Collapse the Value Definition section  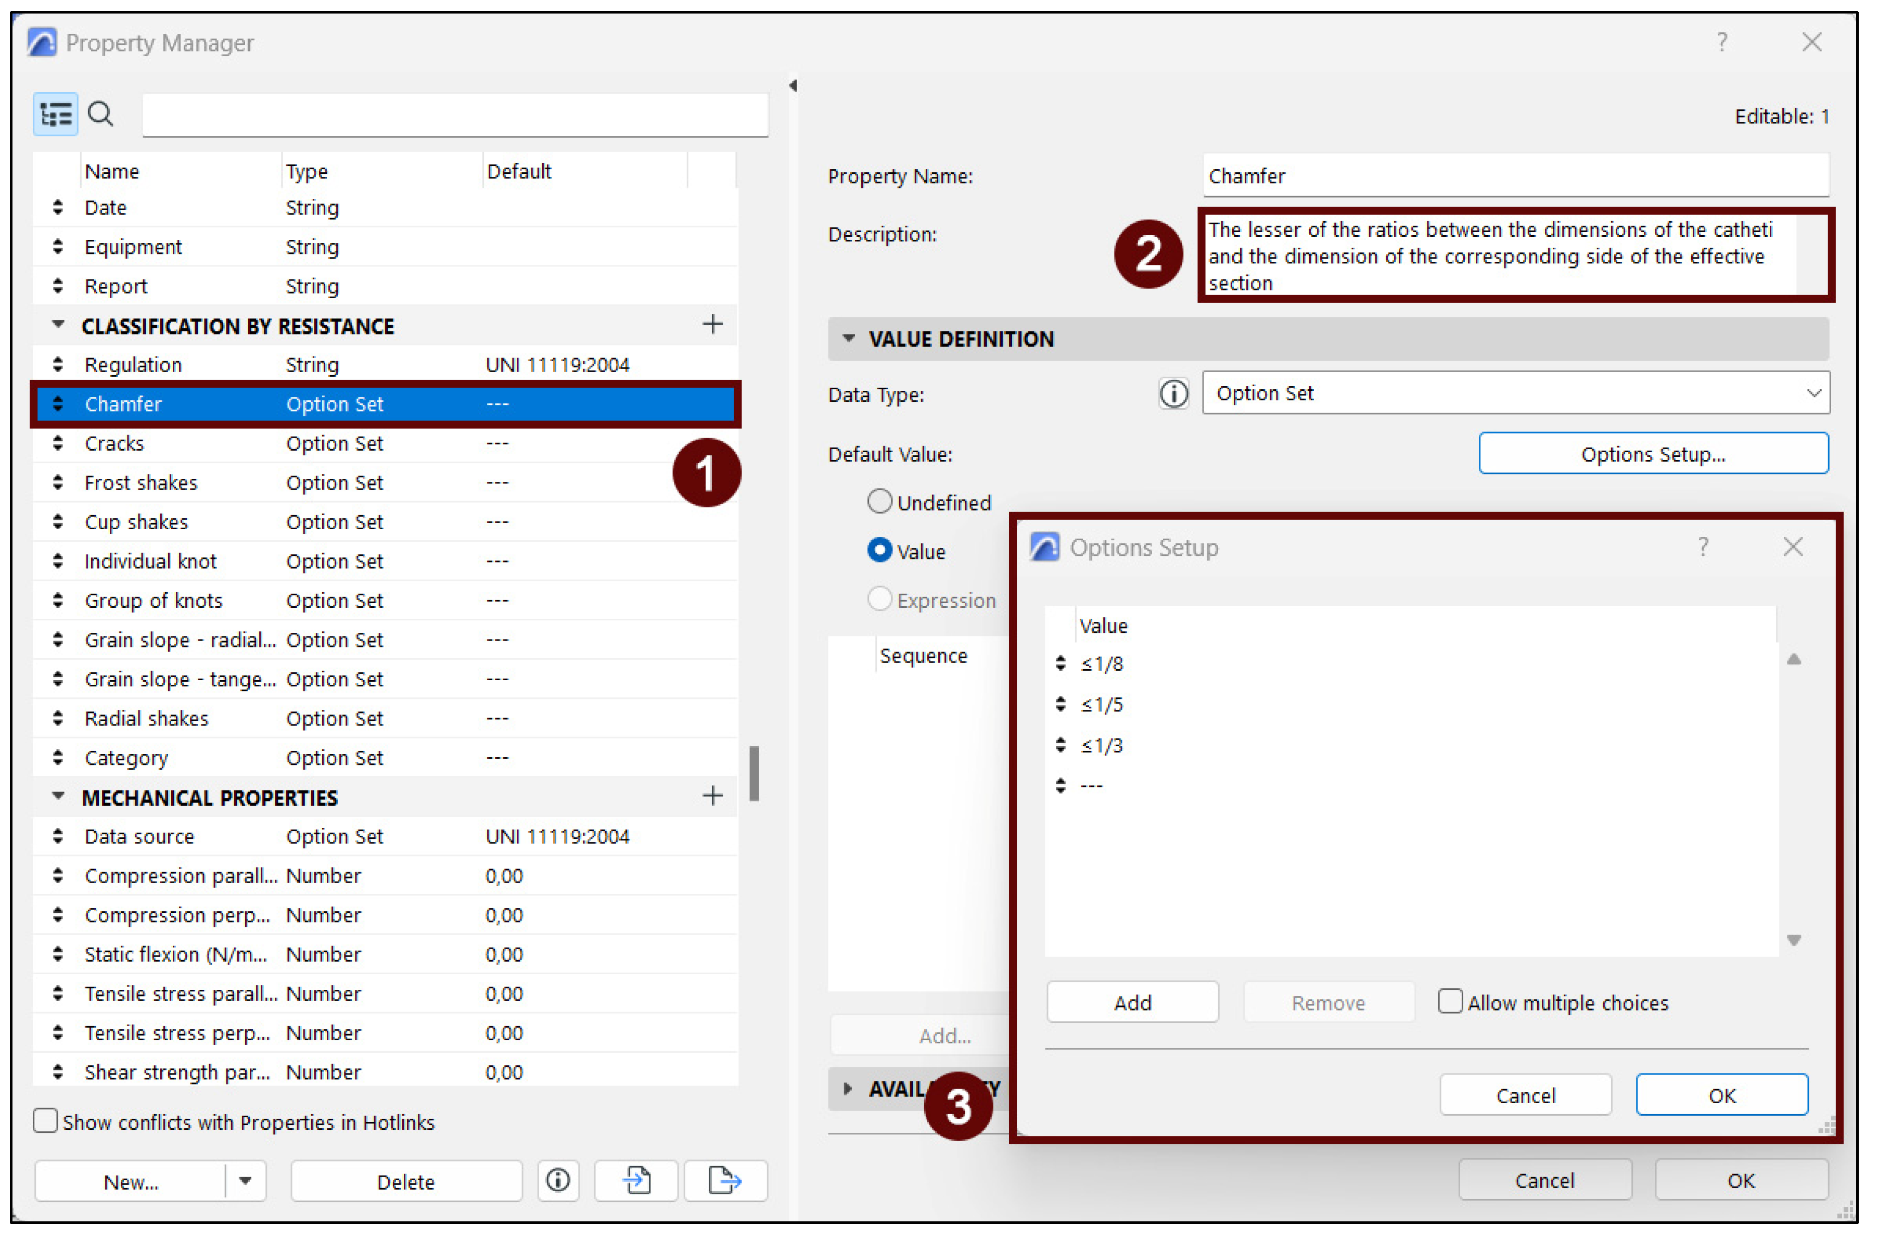coord(849,339)
